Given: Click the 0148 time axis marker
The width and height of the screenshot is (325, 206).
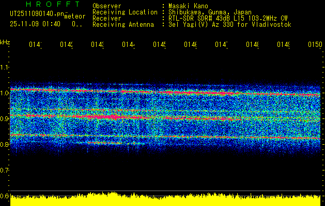Looking at the screenshot, I should coord(252,44).
